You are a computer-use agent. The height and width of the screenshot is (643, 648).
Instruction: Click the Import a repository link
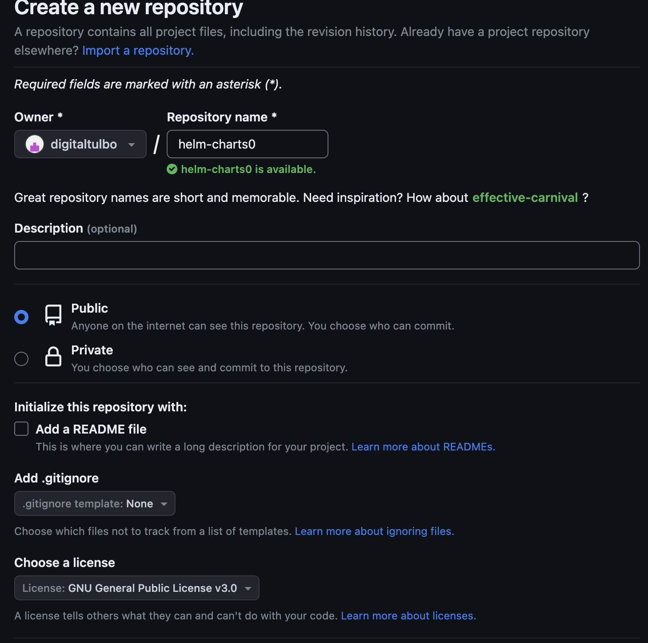coord(137,50)
